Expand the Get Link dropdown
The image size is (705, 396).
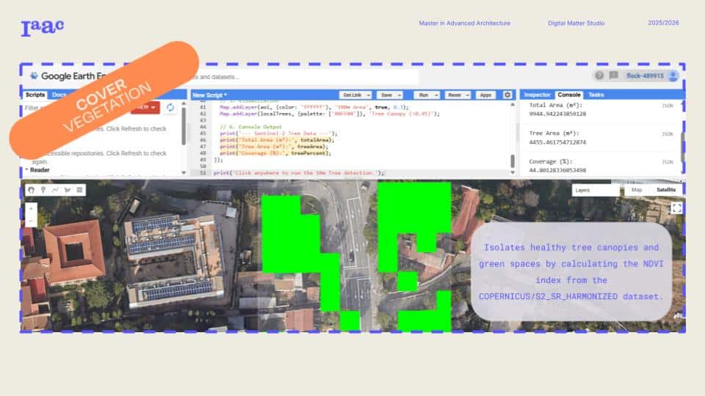[355, 95]
